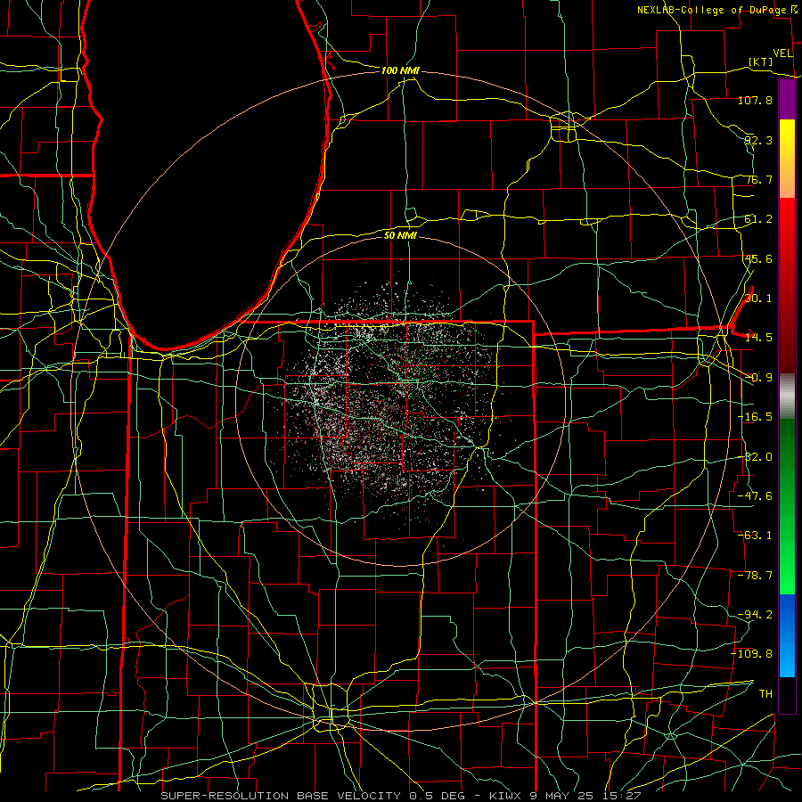Viewport: 802px width, 802px height.
Task: Select the -109.8 velocity scale value
Action: coord(752,654)
